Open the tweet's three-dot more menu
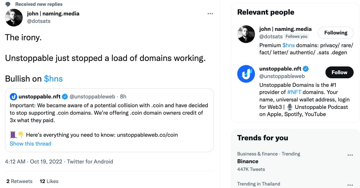The height and width of the screenshot is (188, 360). click(x=210, y=14)
